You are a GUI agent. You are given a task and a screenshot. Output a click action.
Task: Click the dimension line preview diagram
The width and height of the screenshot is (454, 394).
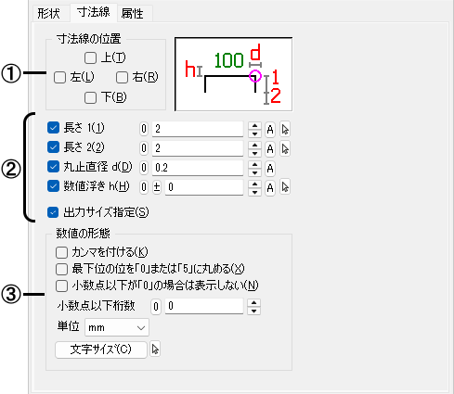pos(234,74)
